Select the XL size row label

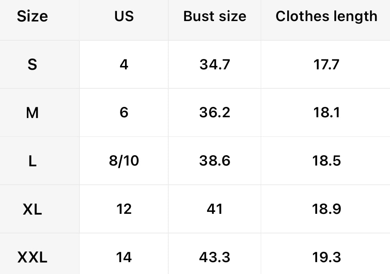click(x=33, y=209)
